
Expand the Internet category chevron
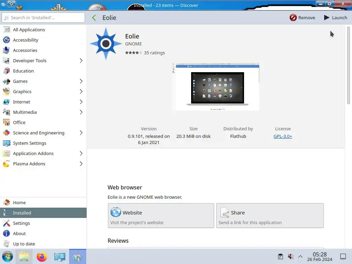[x=81, y=102]
